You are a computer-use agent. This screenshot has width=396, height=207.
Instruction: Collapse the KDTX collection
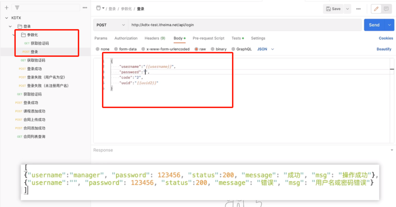tap(7, 18)
